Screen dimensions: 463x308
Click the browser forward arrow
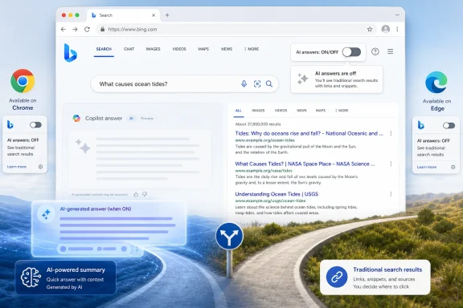tap(75, 29)
